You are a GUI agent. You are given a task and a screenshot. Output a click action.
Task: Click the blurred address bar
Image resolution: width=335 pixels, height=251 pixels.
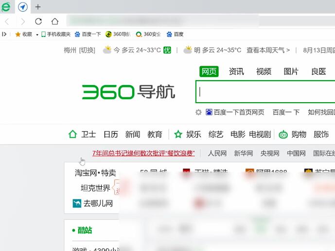tap(162, 21)
